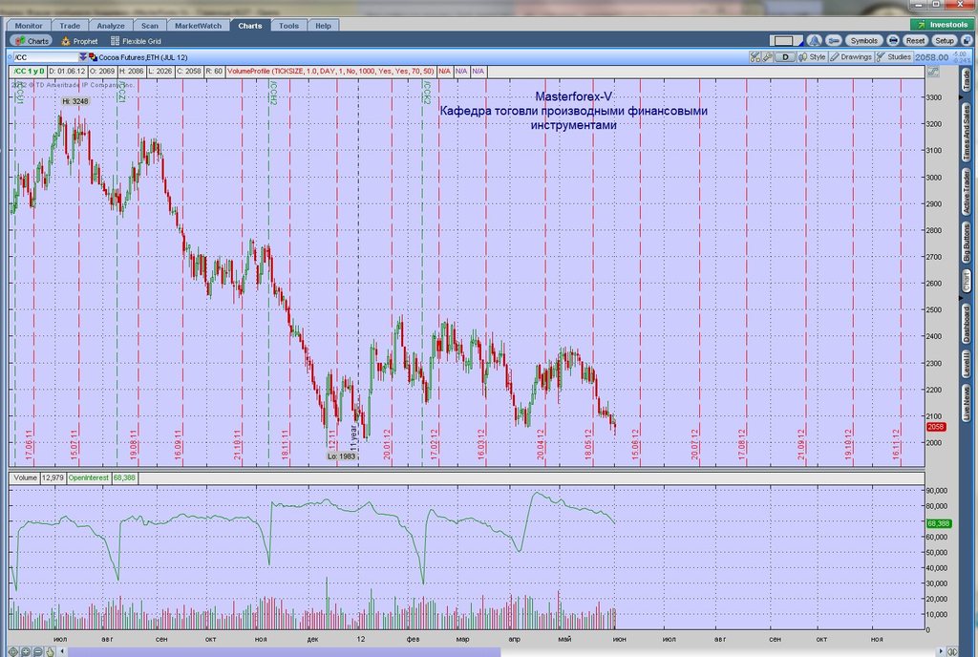978x657 pixels.
Task: Click the jump-to-end icon at bottom right
Action: [952, 651]
